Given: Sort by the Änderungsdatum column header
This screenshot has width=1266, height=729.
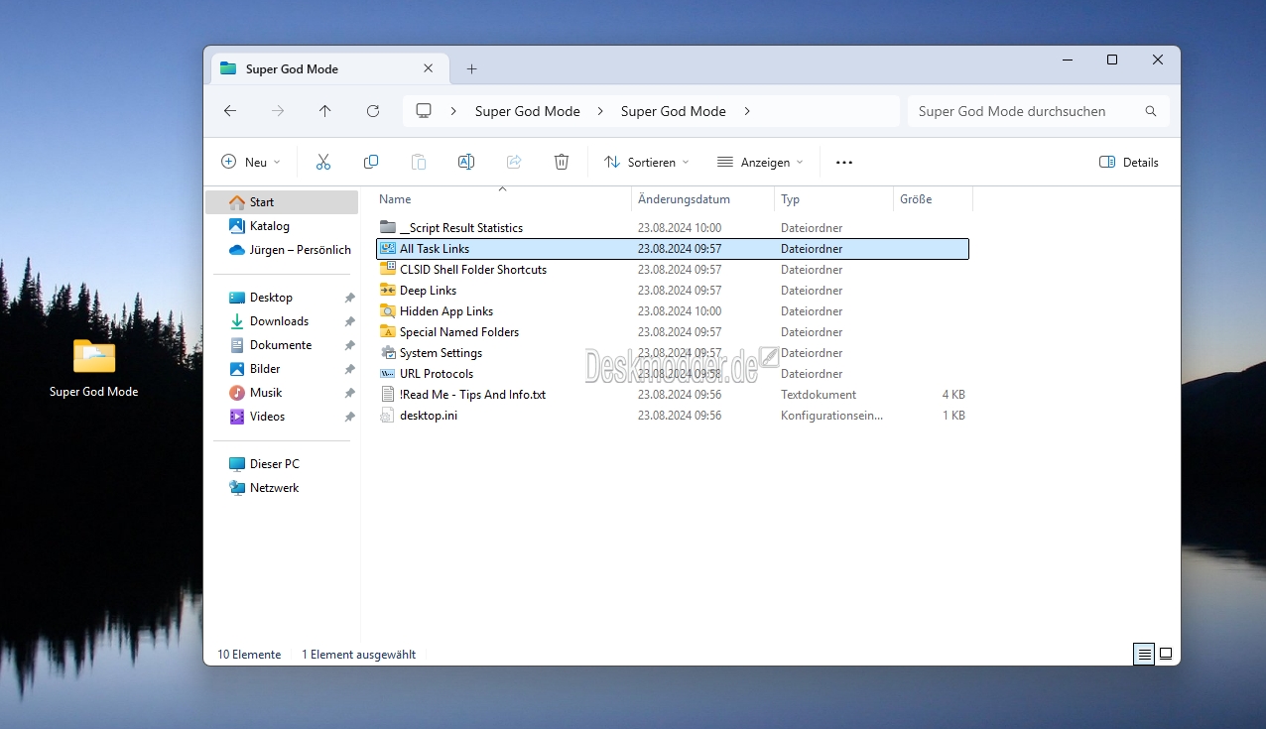Looking at the screenshot, I should click(x=685, y=199).
